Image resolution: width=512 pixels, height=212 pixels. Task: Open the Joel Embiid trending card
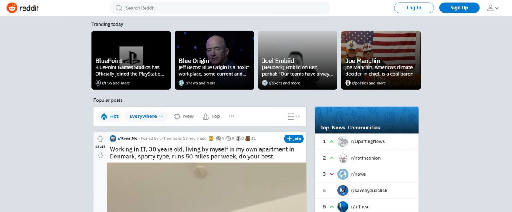[298, 60]
